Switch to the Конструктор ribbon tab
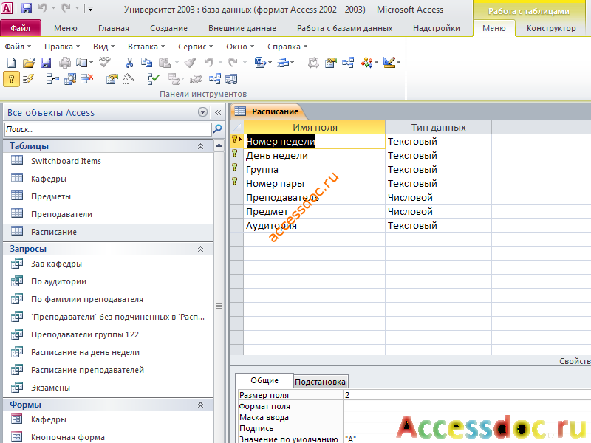 pos(551,28)
